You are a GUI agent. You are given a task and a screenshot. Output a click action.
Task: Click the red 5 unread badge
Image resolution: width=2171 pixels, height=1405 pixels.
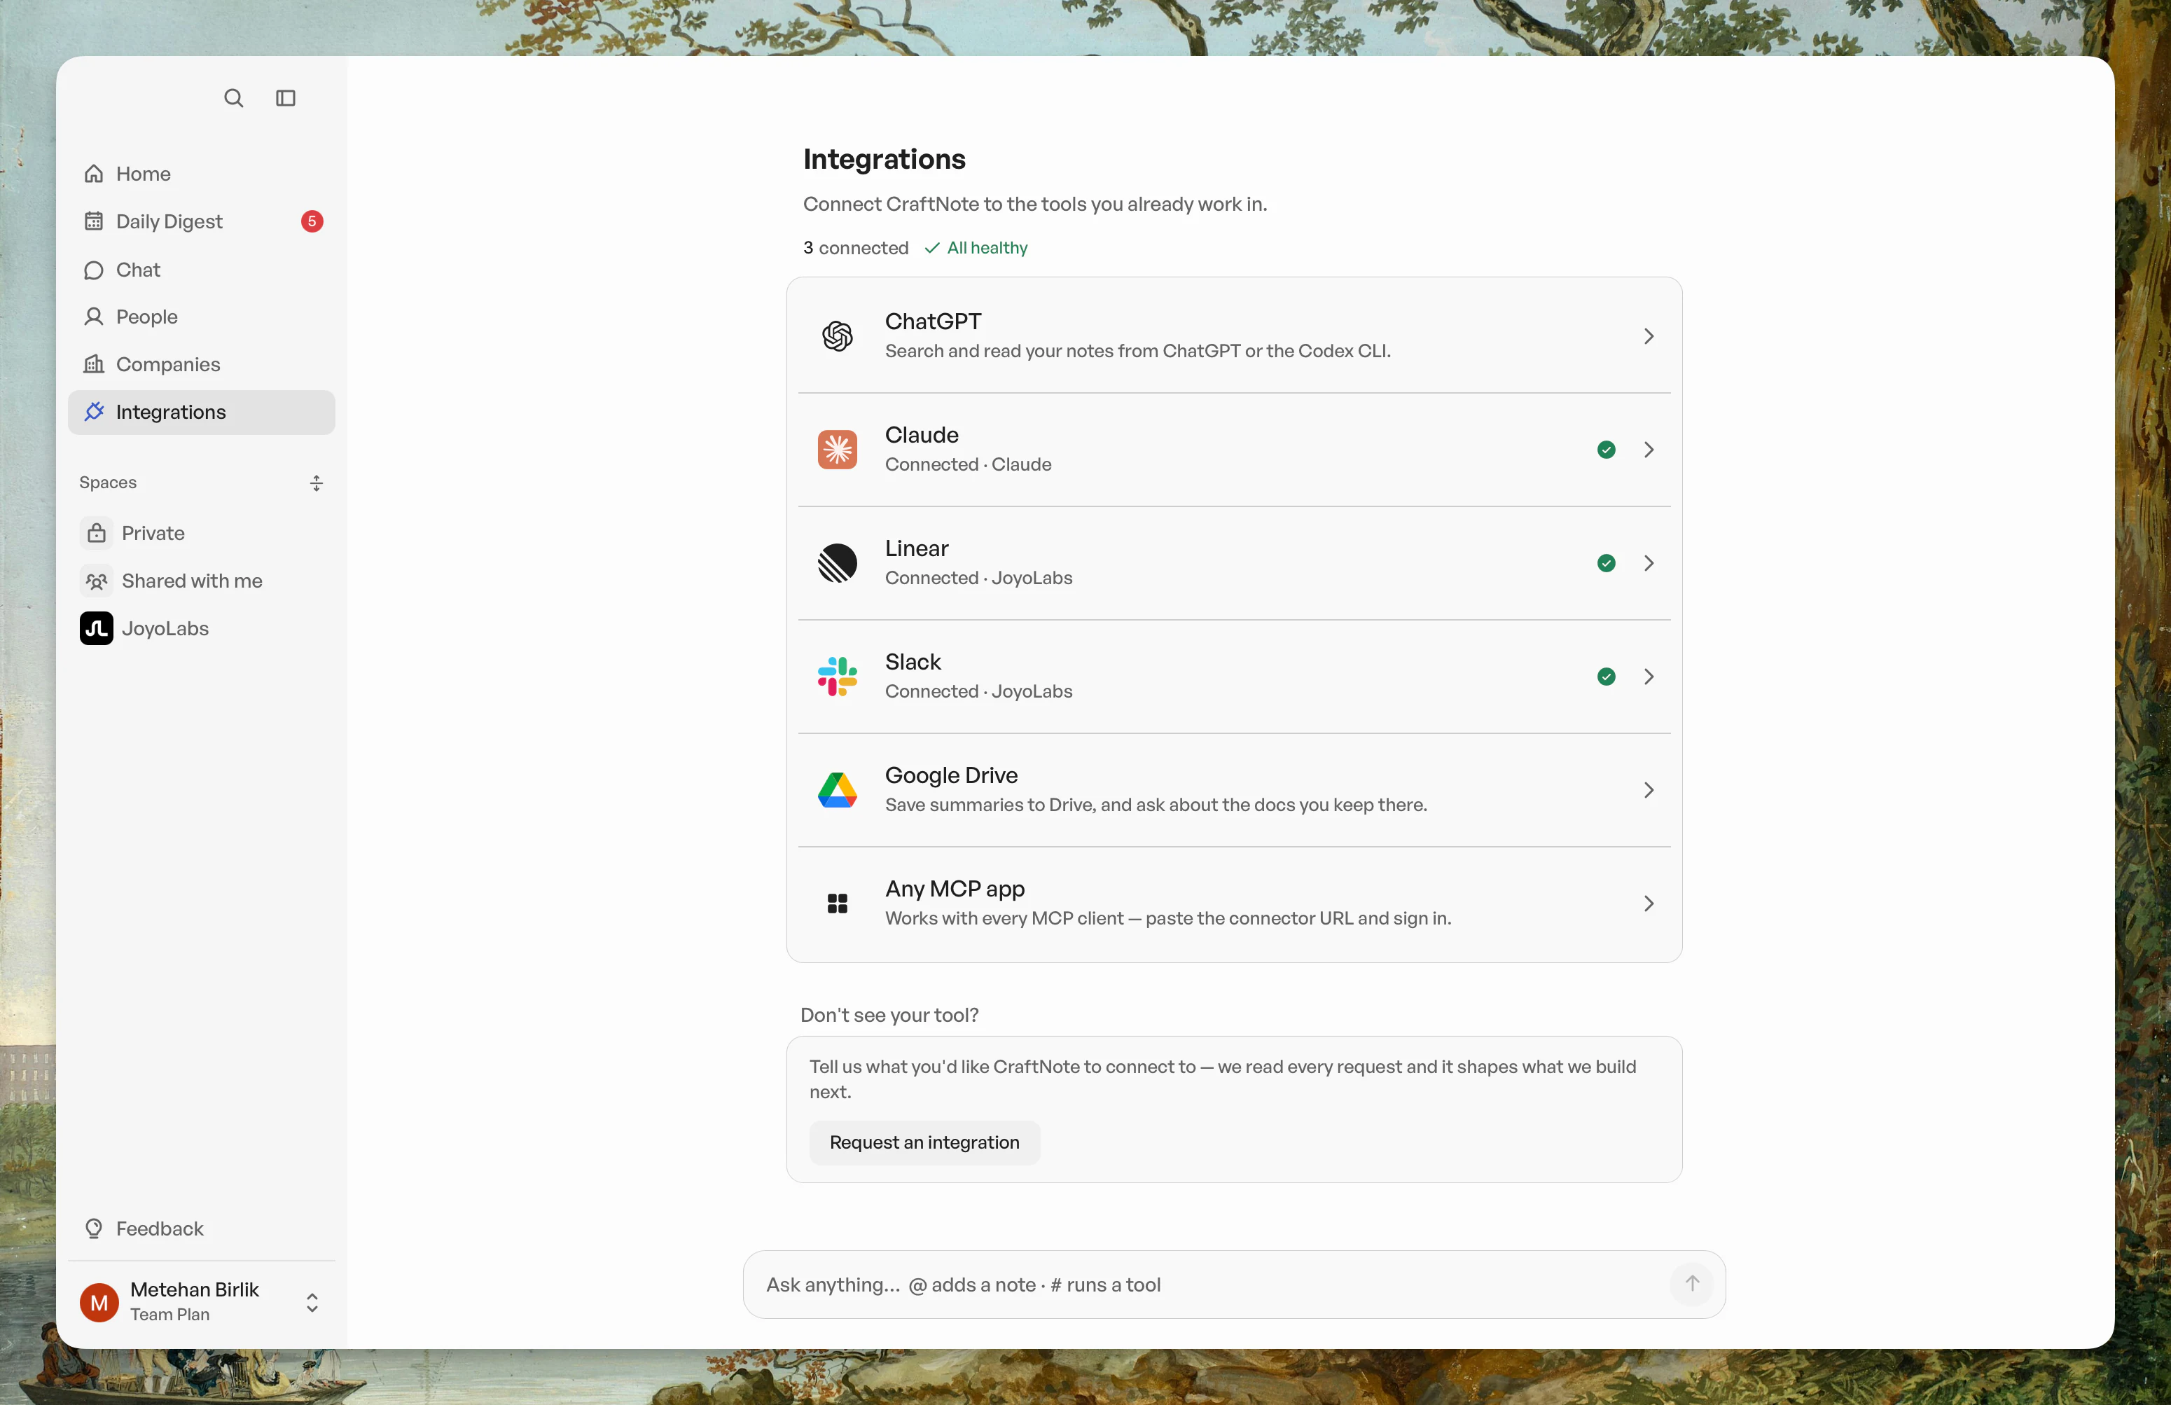[x=312, y=221]
